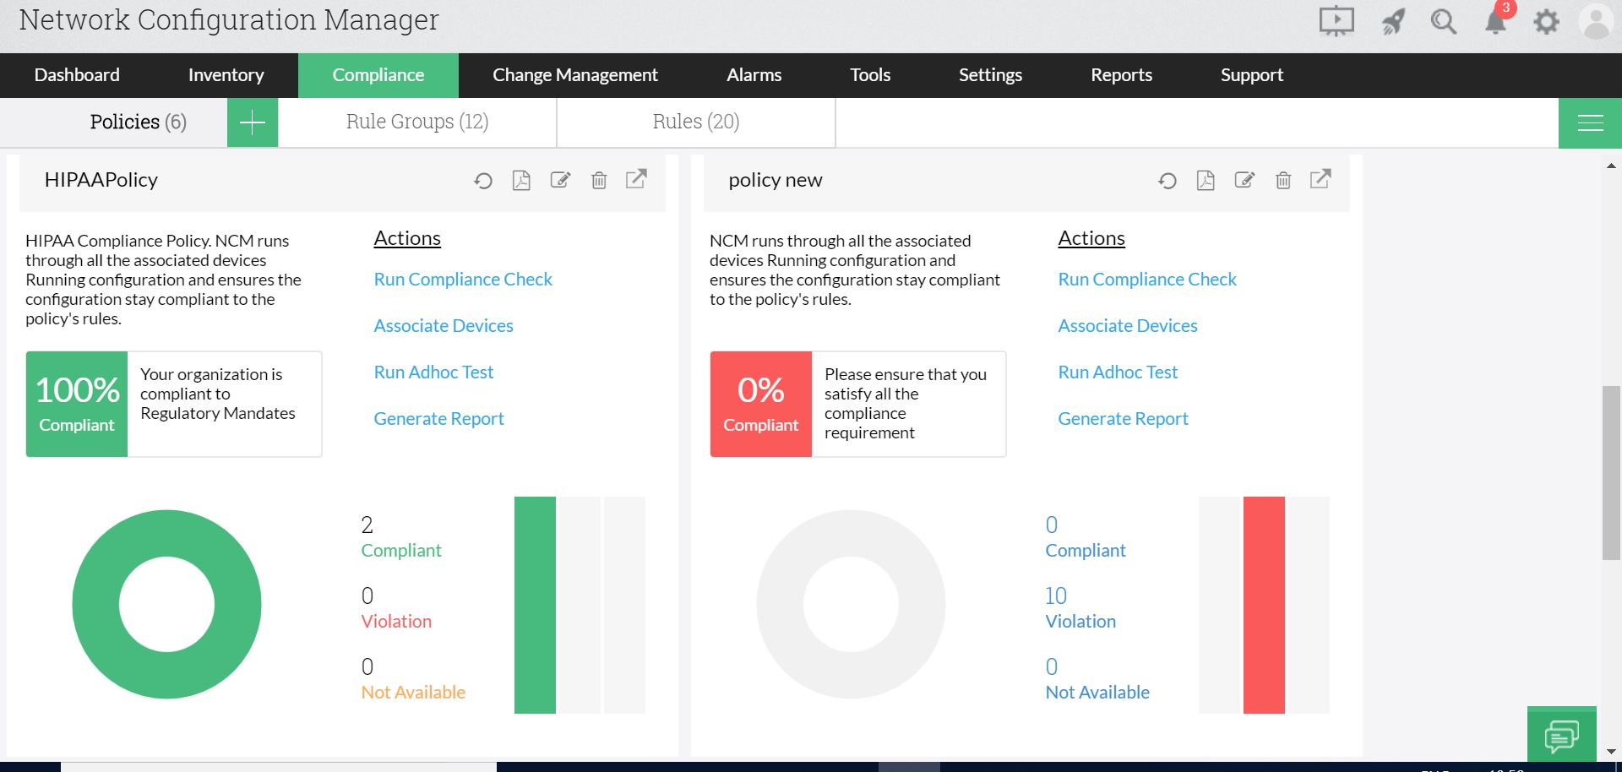The image size is (1622, 772).
Task: Delete the 'policy new' policy
Action: click(1283, 180)
